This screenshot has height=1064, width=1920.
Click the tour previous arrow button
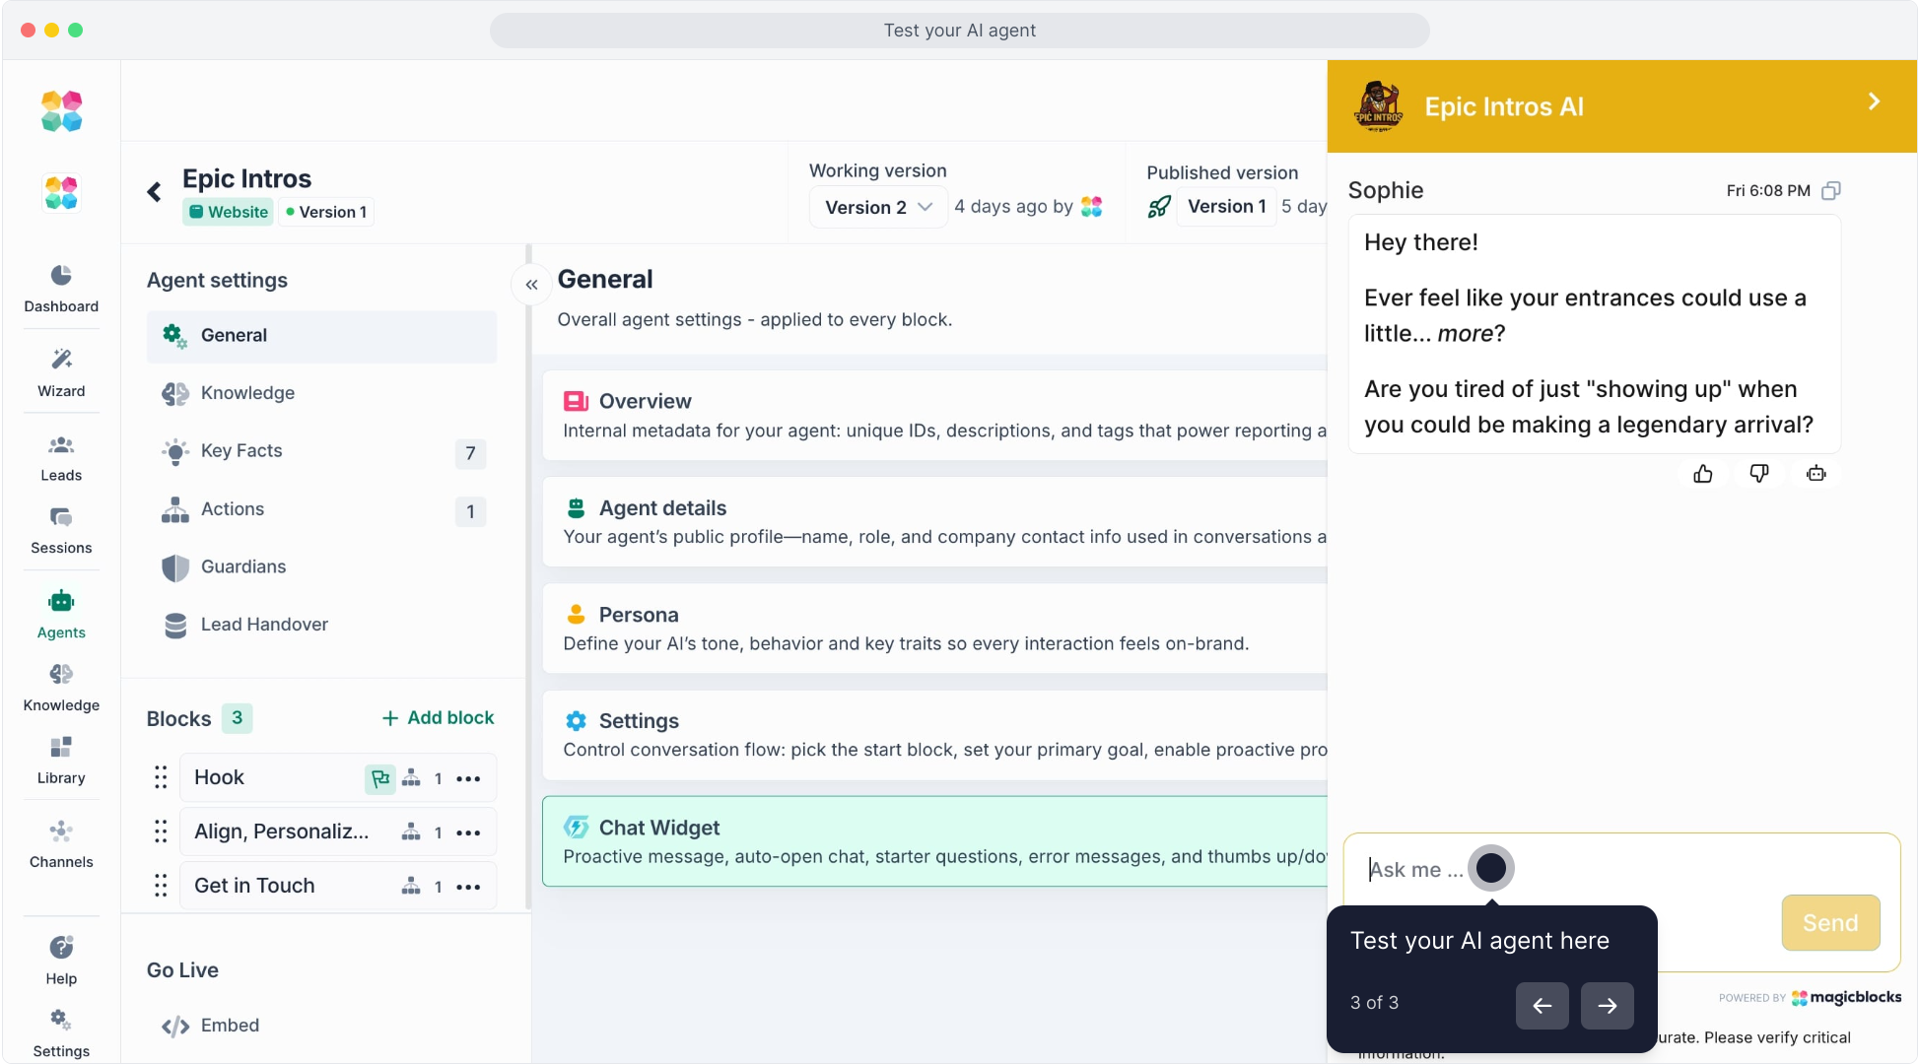coord(1542,1005)
